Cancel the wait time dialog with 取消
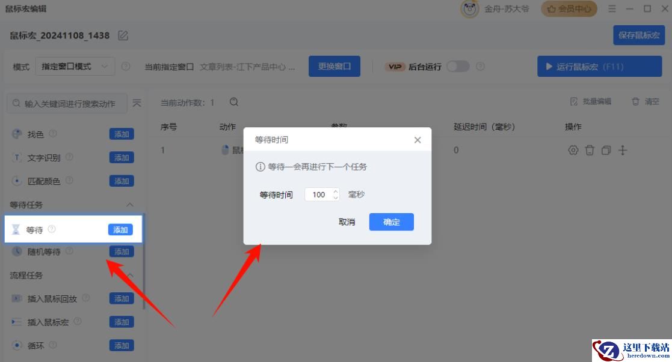 tap(347, 222)
